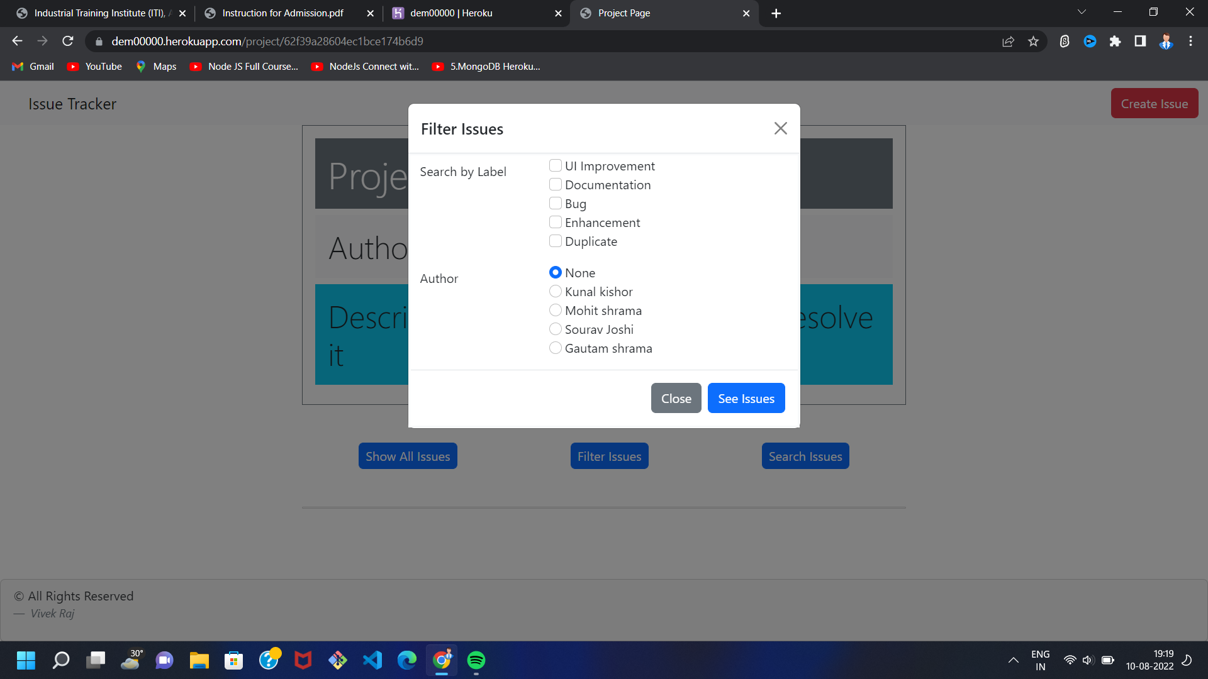Open Chrome's three-dot menu
The width and height of the screenshot is (1208, 679).
coord(1190,41)
